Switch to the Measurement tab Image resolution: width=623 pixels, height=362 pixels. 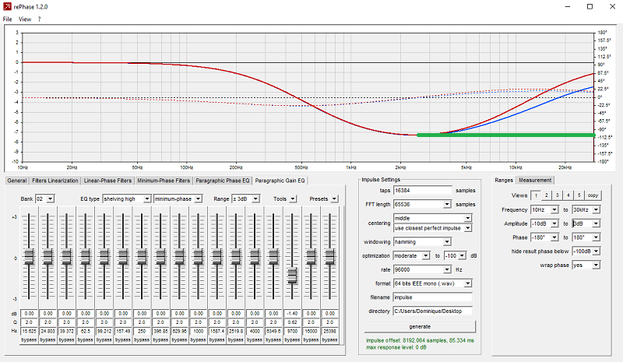pos(535,180)
